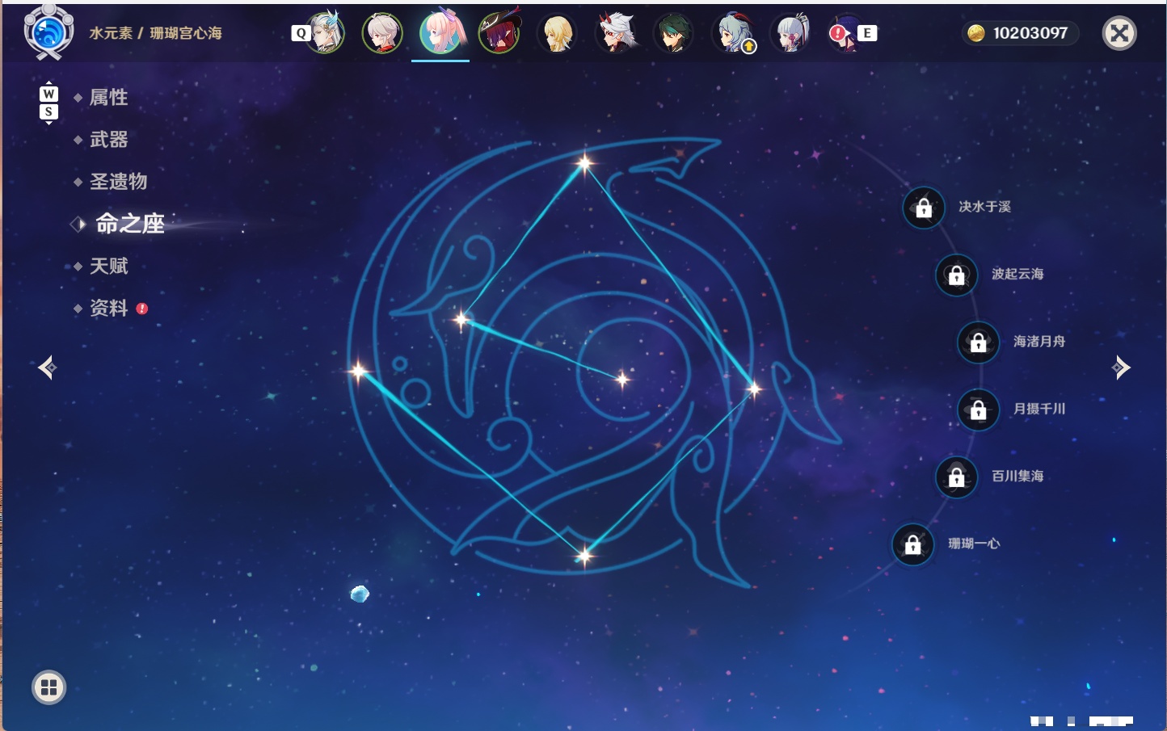Go to next character with right arrow

coord(1121,368)
